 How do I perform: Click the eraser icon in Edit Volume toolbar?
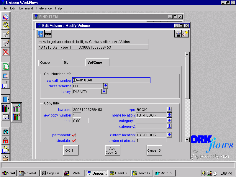[185, 34]
